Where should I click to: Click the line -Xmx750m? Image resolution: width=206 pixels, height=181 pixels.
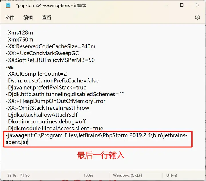pos(19,40)
